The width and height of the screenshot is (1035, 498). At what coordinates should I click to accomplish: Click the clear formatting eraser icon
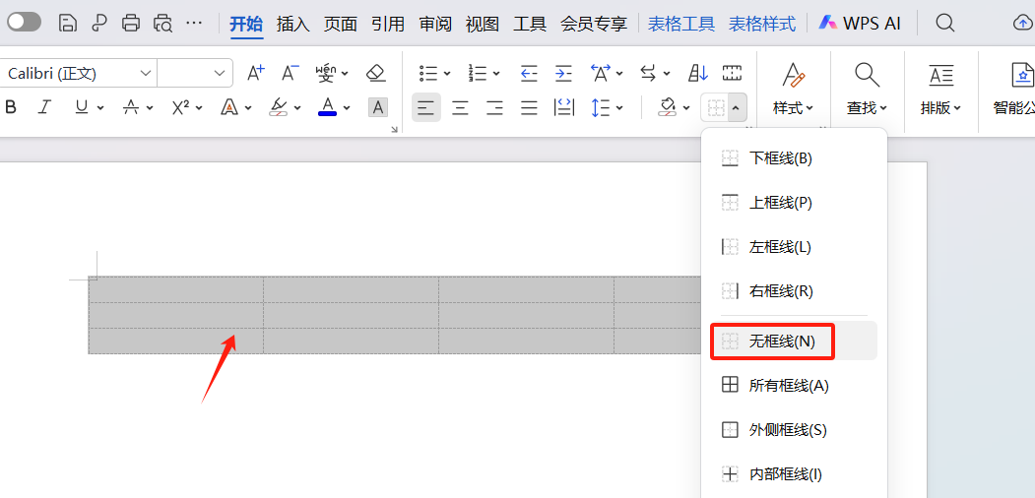375,73
